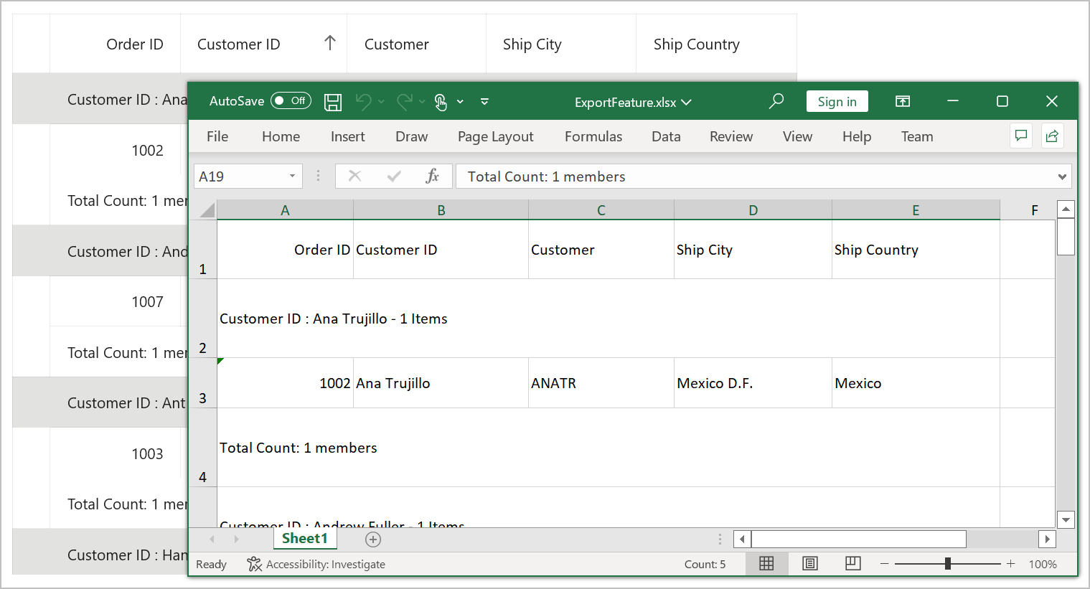Click the Insert Function fx icon
This screenshot has height=589, width=1090.
(432, 176)
